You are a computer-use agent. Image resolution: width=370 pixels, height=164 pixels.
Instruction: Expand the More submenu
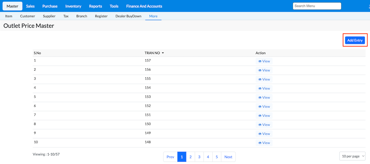pos(153,16)
